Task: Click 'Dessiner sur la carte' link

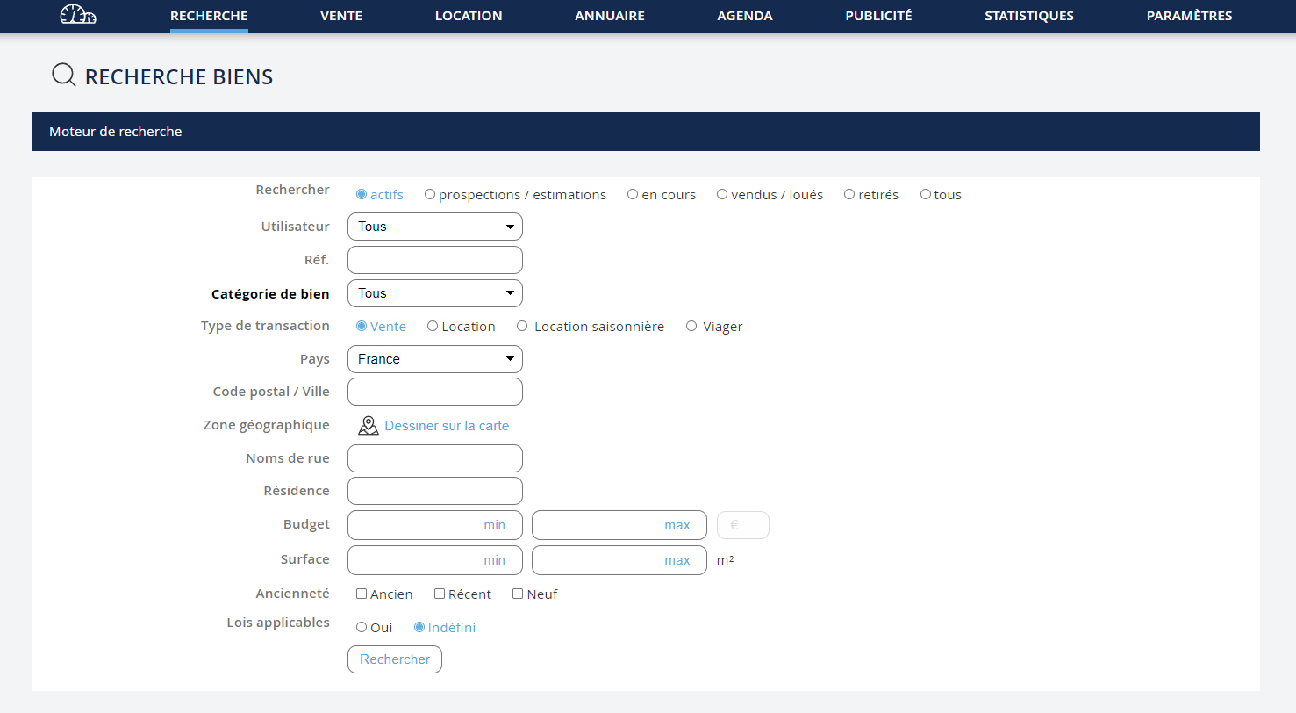Action: pyautogui.click(x=447, y=426)
